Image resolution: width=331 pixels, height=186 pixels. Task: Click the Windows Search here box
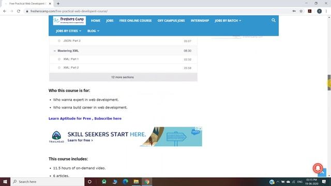tap(47, 181)
